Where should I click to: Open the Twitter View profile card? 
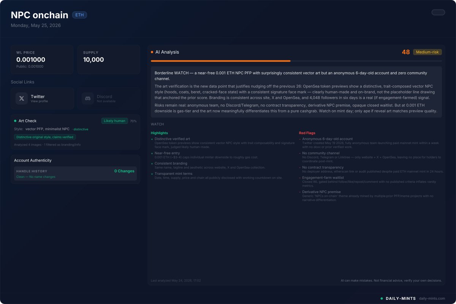click(43, 98)
